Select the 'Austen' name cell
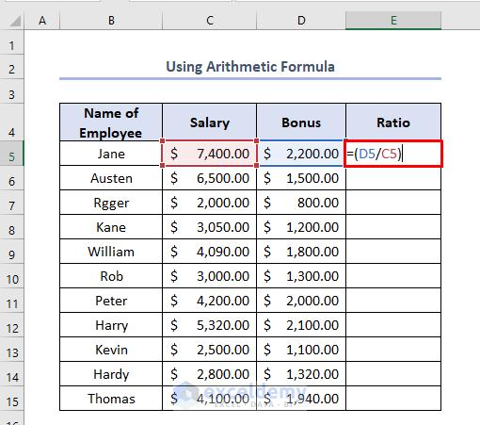Viewport: 480px width, 425px height. (111, 178)
